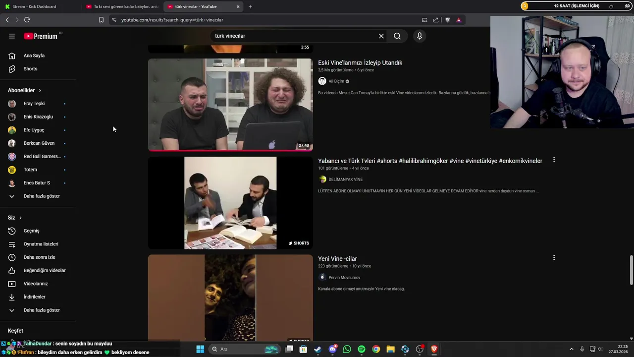This screenshot has width=634, height=357.
Task: Open Google Chrome from taskbar
Action: pyautogui.click(x=376, y=349)
